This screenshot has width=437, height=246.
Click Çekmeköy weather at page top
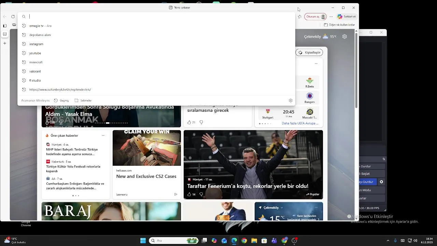tap(320, 37)
